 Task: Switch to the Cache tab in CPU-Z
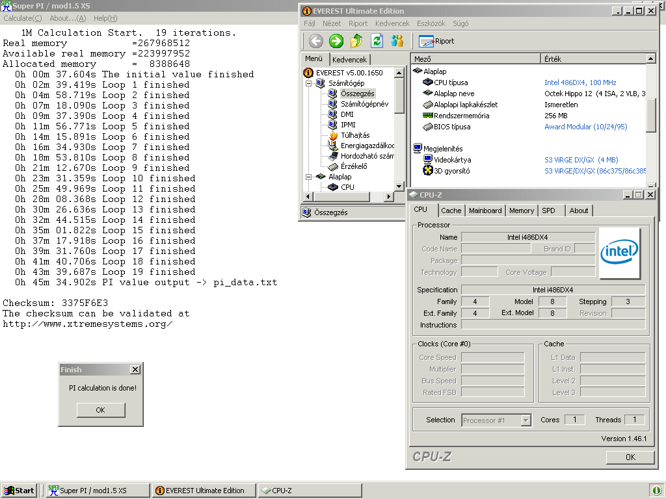coord(451,211)
